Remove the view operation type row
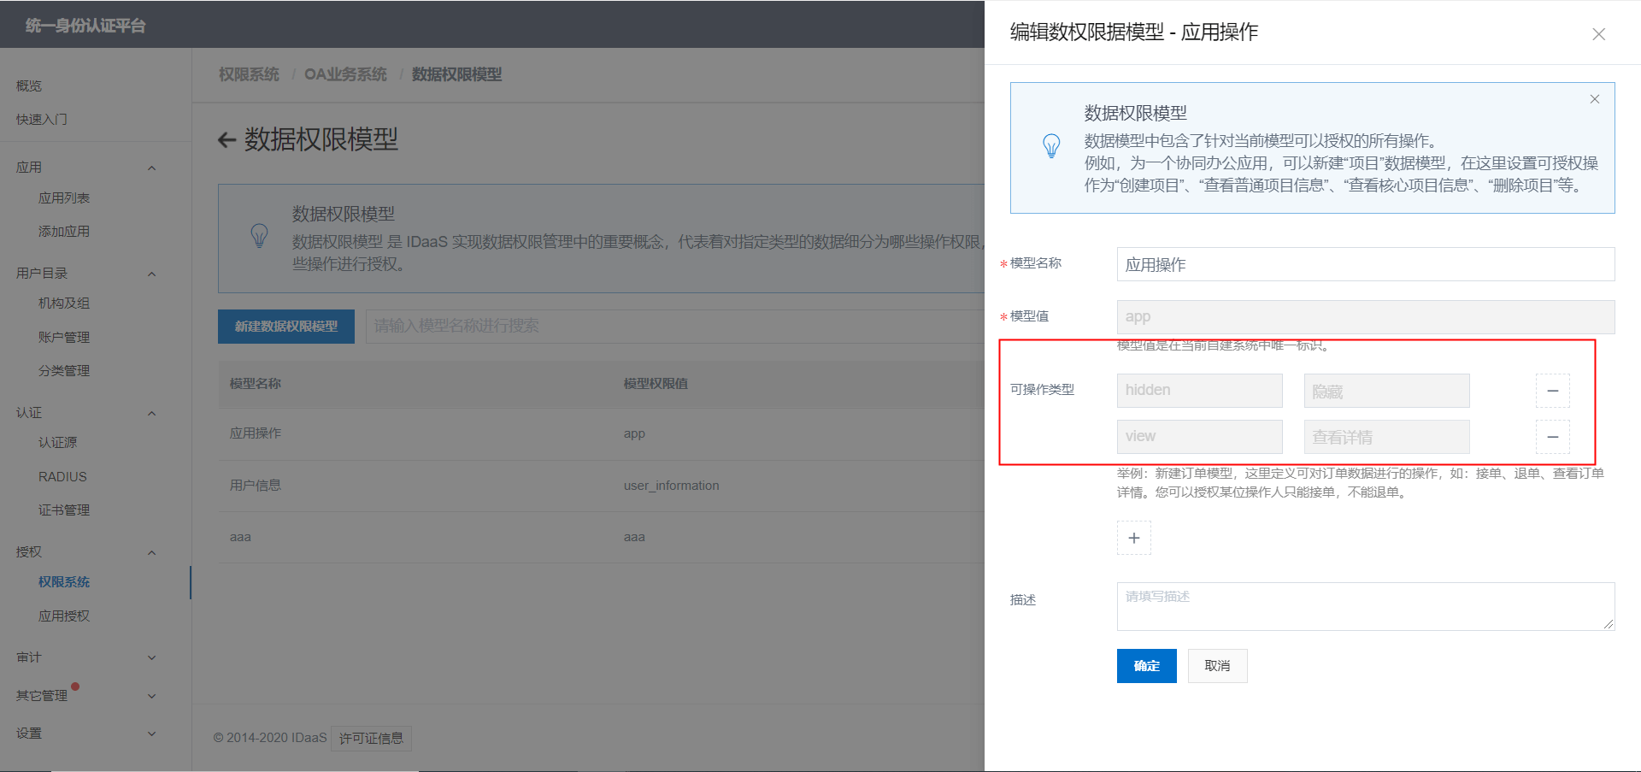1641x772 pixels. click(1552, 437)
